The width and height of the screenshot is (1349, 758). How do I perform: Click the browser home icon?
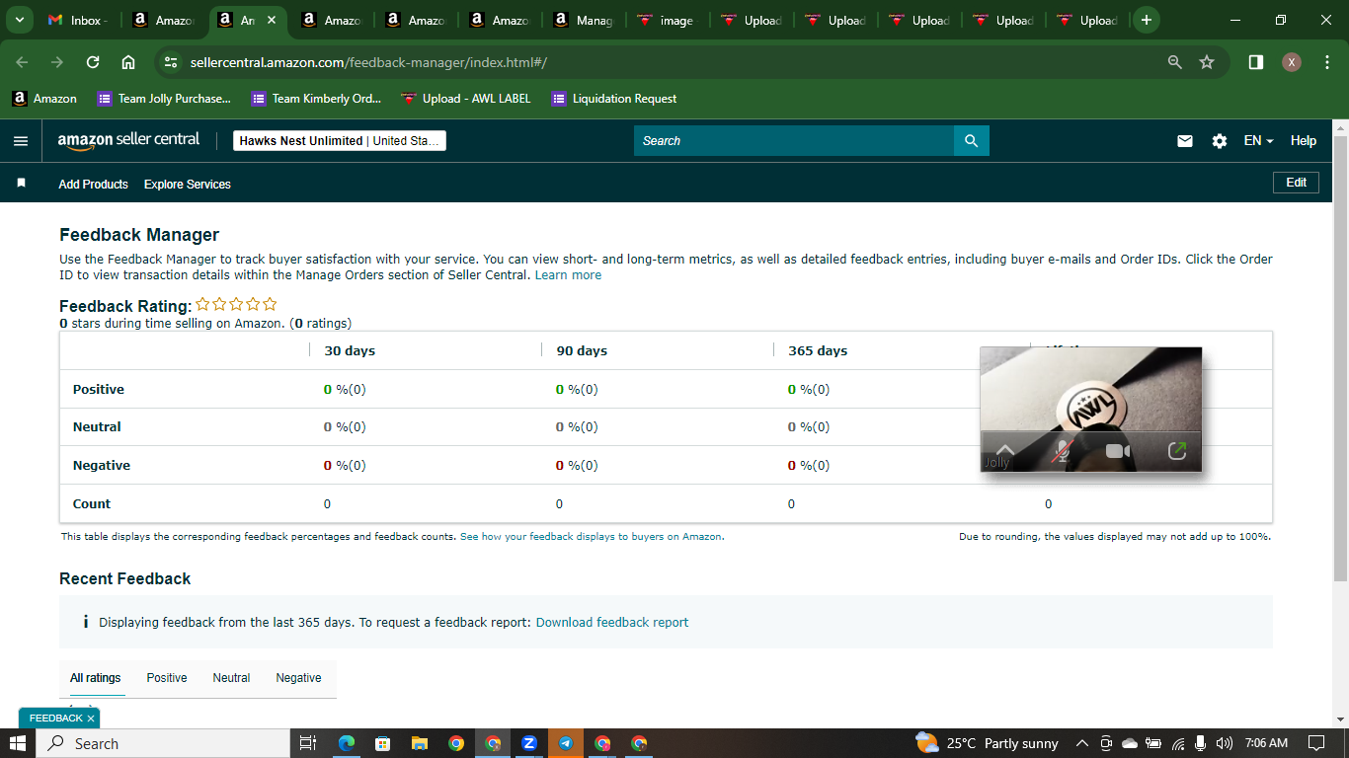point(128,62)
